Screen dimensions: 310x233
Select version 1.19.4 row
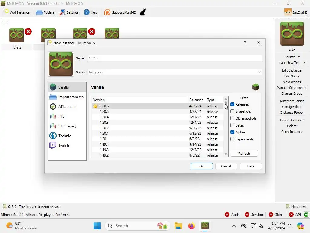(158, 144)
